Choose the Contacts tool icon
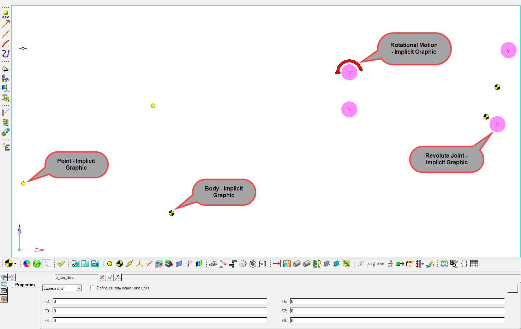521x329 pixels. point(346,264)
